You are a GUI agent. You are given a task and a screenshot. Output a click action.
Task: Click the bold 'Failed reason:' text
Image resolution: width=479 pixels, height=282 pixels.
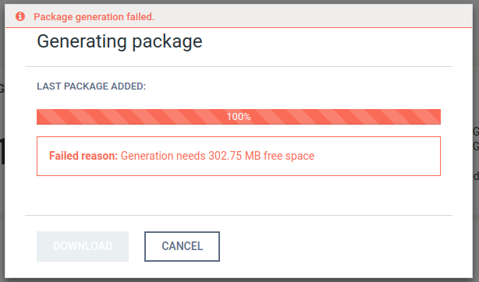click(x=83, y=156)
